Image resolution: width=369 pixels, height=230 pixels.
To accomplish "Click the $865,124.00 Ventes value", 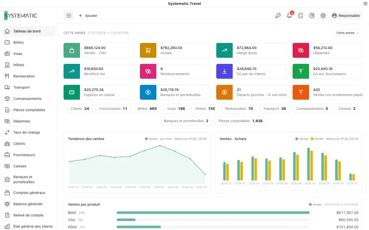I will tap(95, 48).
